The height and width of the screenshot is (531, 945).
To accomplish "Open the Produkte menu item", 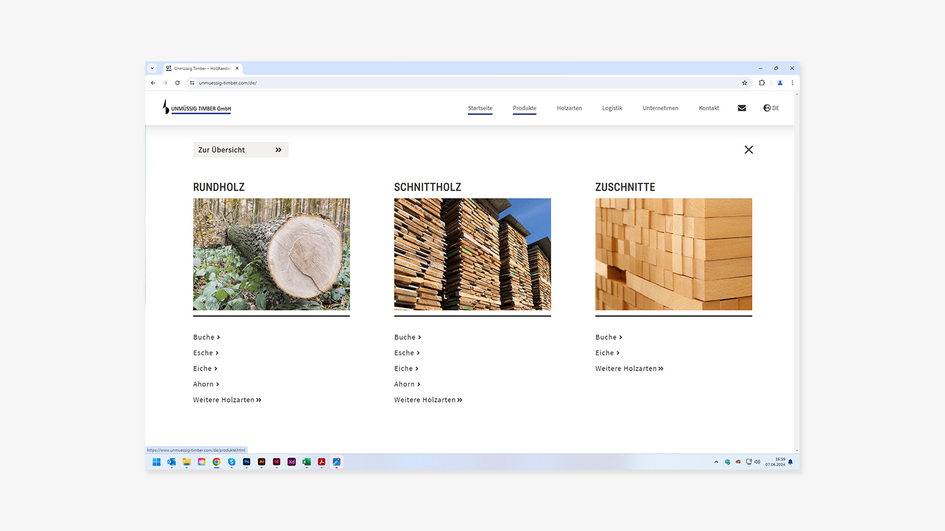I will [524, 109].
